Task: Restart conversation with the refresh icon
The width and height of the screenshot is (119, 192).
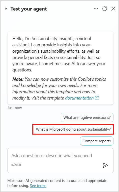Action: click(104, 9)
